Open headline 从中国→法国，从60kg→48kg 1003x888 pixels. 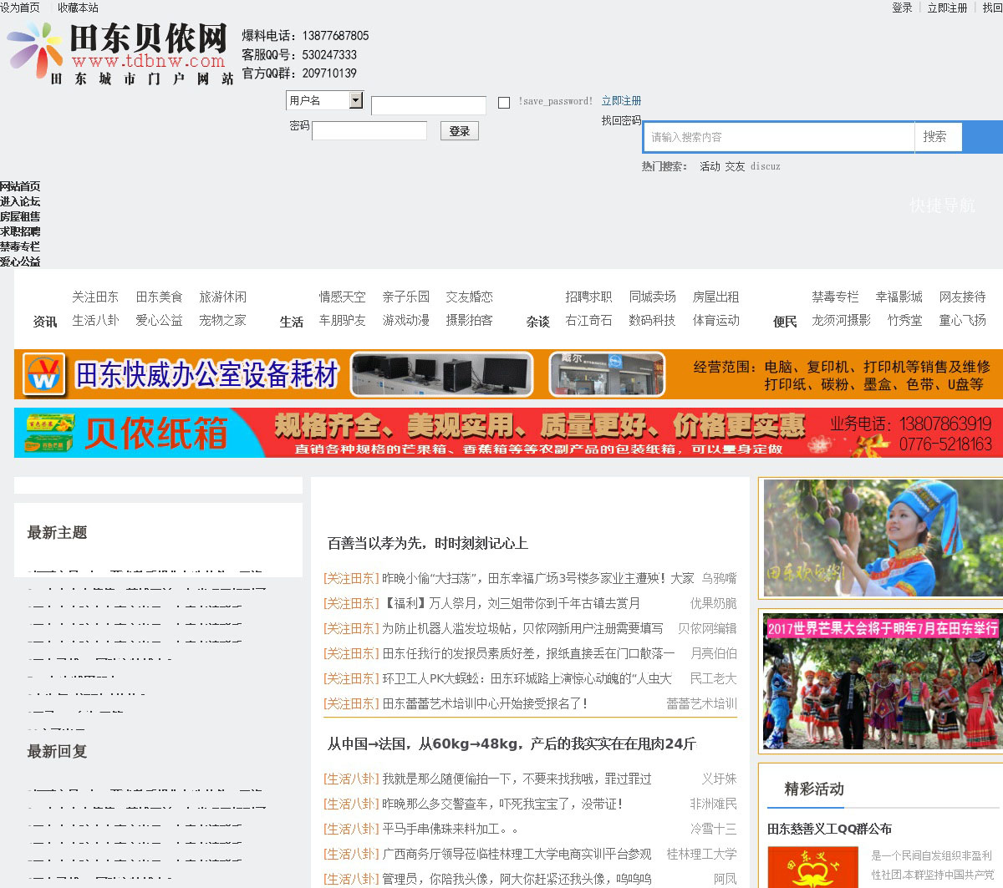pos(512,743)
